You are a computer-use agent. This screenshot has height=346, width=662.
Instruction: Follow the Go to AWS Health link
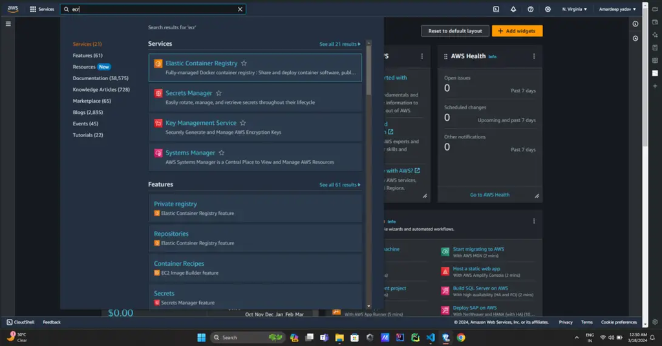coord(490,195)
